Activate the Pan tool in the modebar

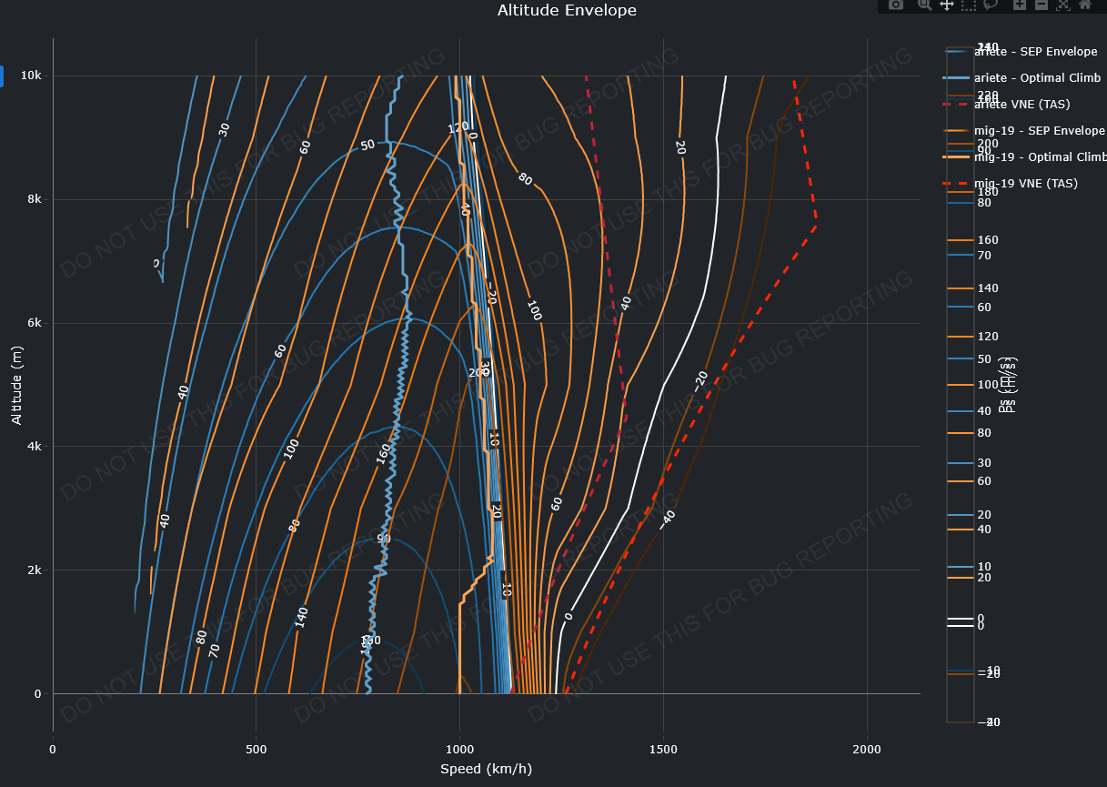(946, 5)
